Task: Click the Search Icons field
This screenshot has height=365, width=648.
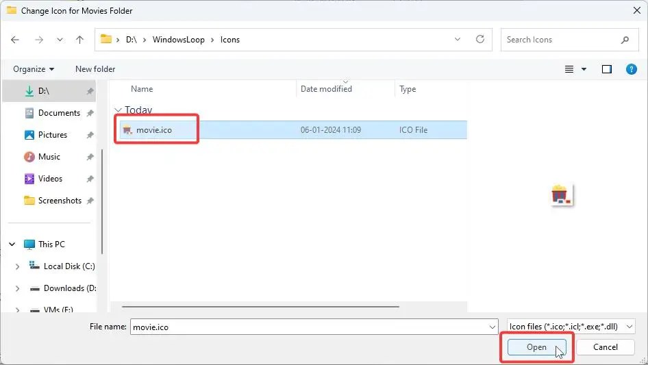Action: click(569, 40)
